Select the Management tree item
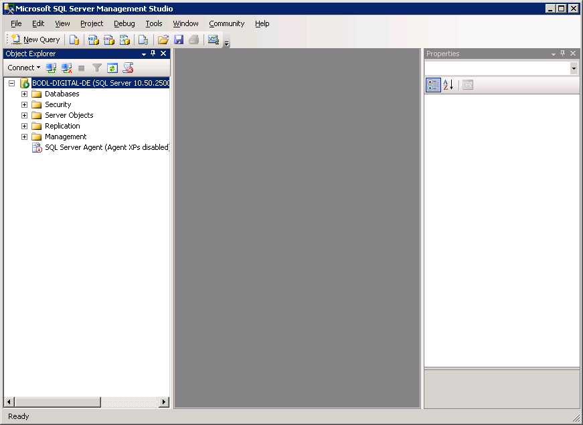 coord(66,137)
